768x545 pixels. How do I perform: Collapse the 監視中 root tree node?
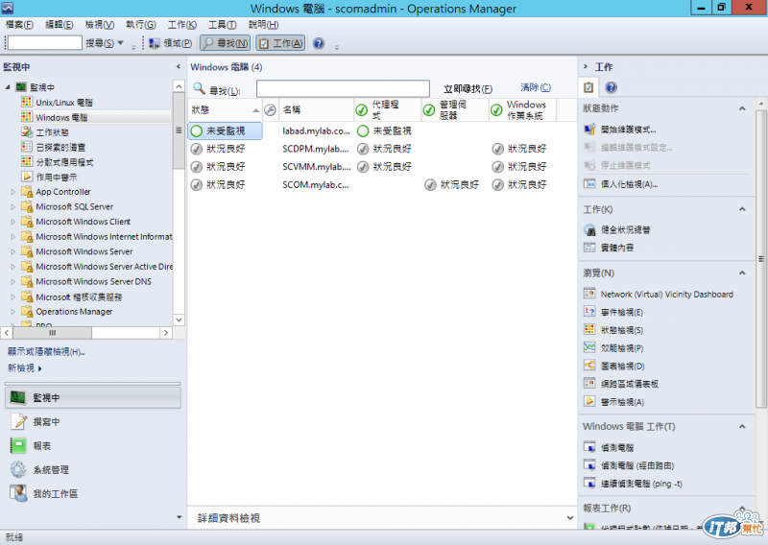click(8, 87)
